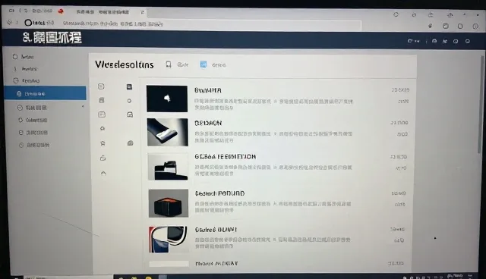
Task: Click the browser address bar
Action: 192,24
